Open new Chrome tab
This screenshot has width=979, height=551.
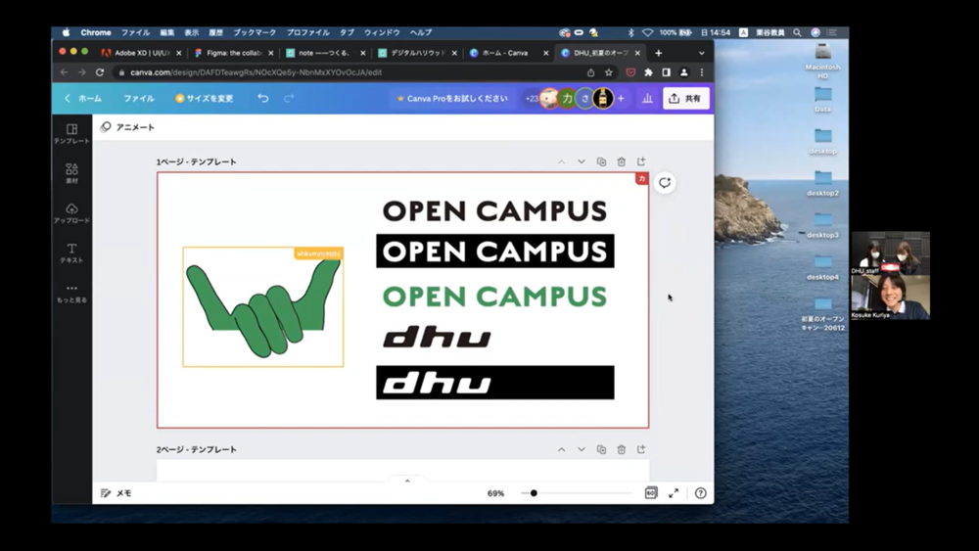click(658, 53)
